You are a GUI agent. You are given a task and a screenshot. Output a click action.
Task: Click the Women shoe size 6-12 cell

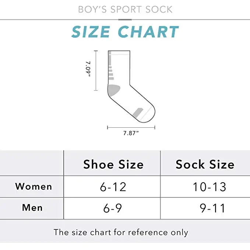pos(112,187)
